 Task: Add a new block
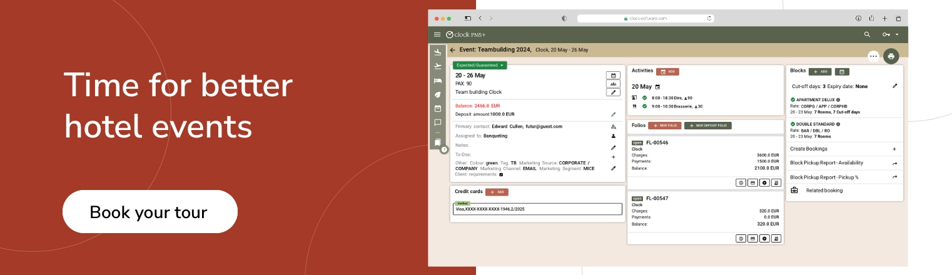(820, 72)
